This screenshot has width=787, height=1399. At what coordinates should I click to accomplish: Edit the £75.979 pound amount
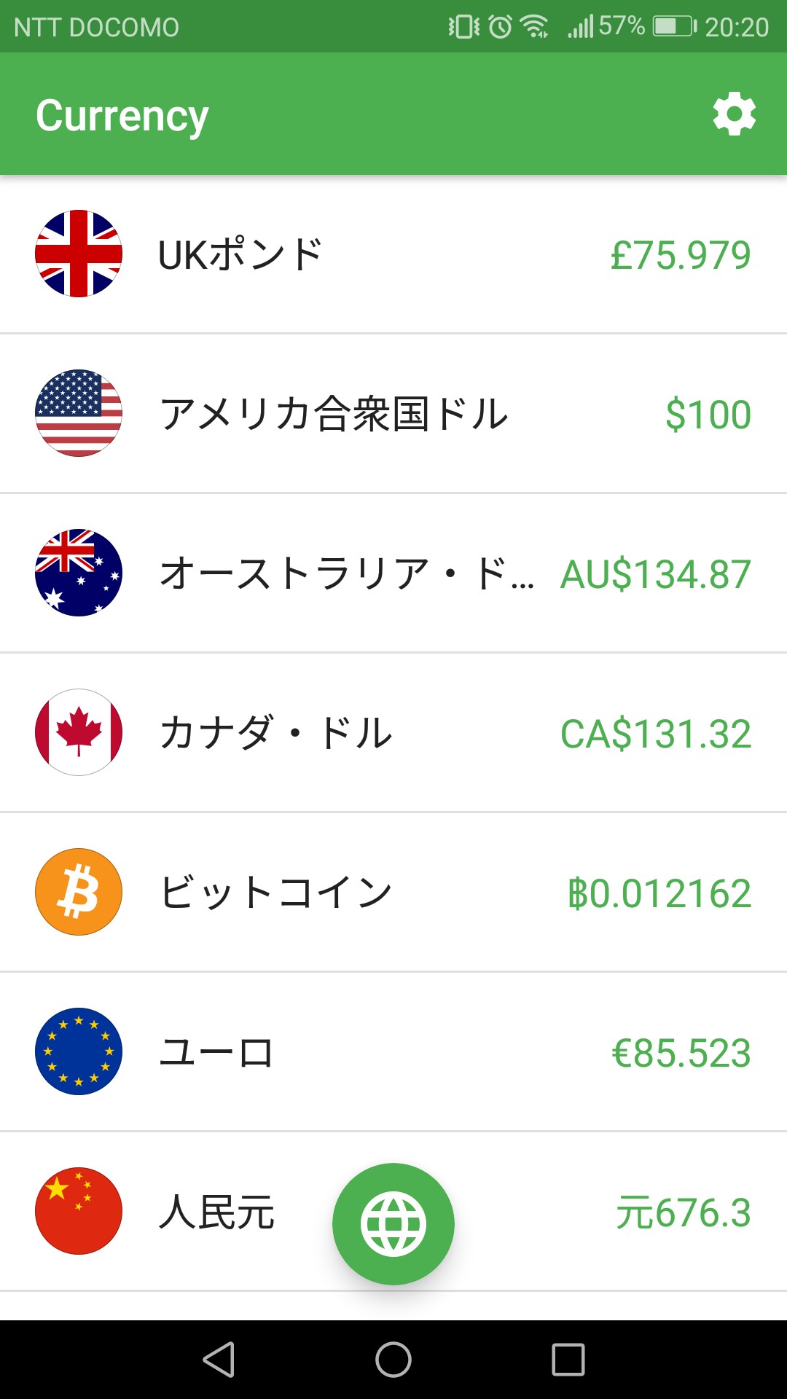pos(680,255)
